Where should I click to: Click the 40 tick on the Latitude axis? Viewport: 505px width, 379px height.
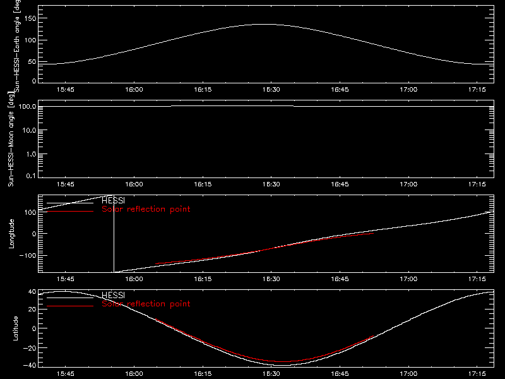pyautogui.click(x=32, y=292)
